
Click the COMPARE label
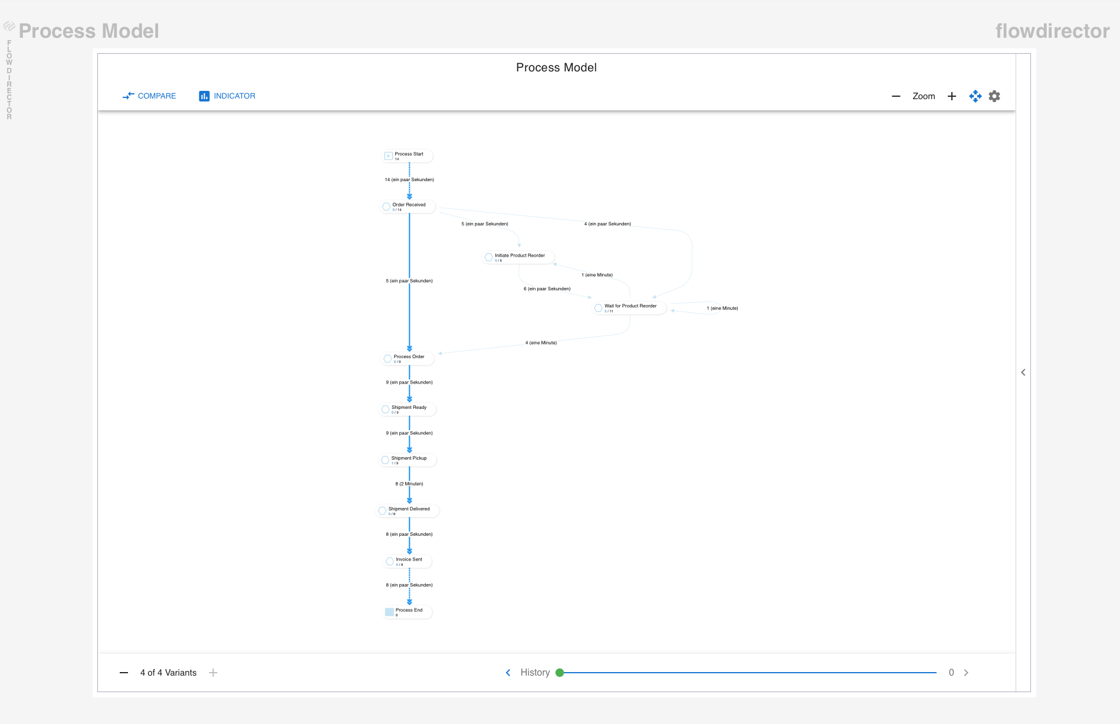click(x=157, y=96)
